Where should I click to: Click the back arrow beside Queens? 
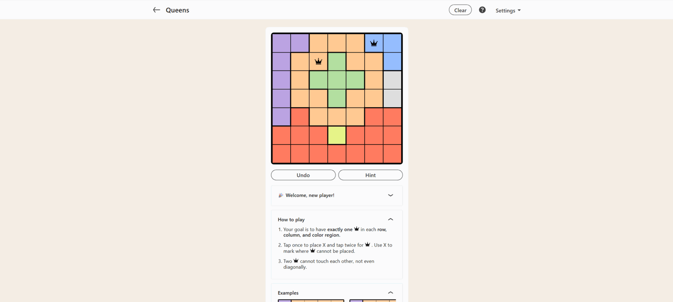tap(156, 10)
